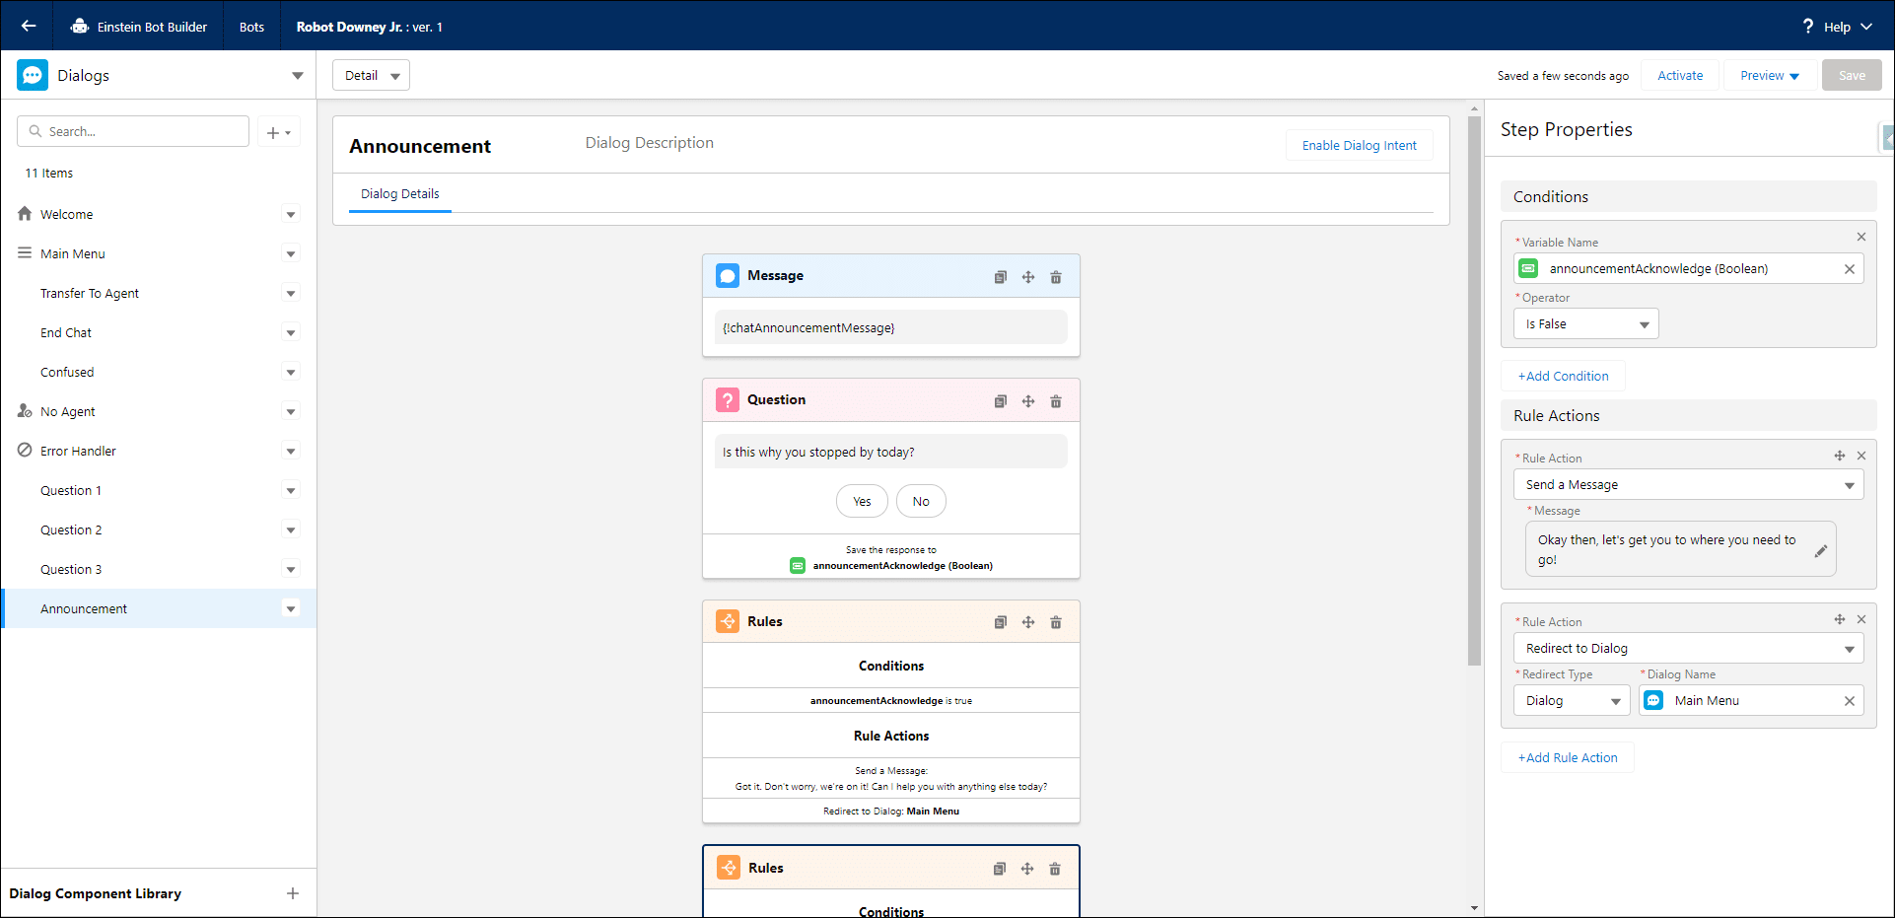
Task: Open the Main Menu dialog's dropdown arrow
Action: (x=291, y=253)
